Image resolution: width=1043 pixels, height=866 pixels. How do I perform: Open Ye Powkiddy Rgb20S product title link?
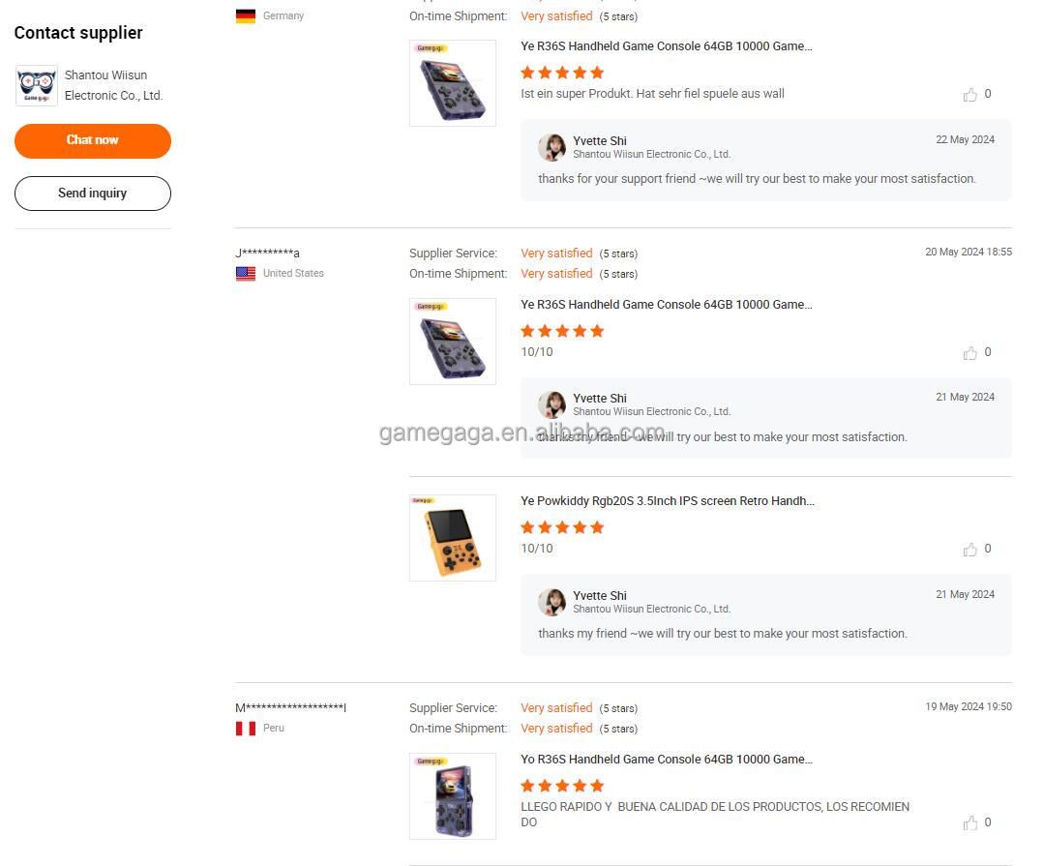click(x=668, y=501)
